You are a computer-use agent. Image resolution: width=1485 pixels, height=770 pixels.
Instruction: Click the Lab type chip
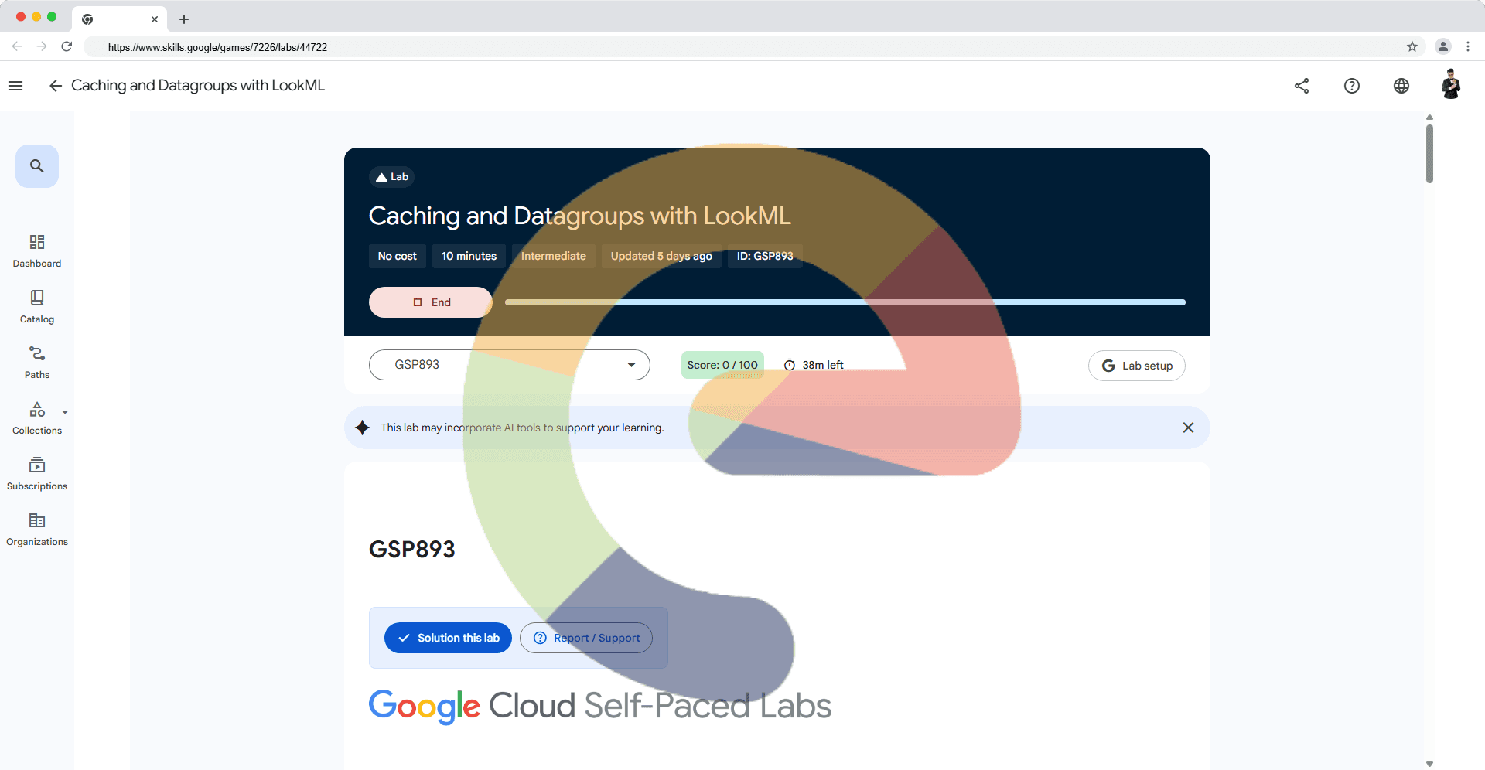tap(392, 177)
